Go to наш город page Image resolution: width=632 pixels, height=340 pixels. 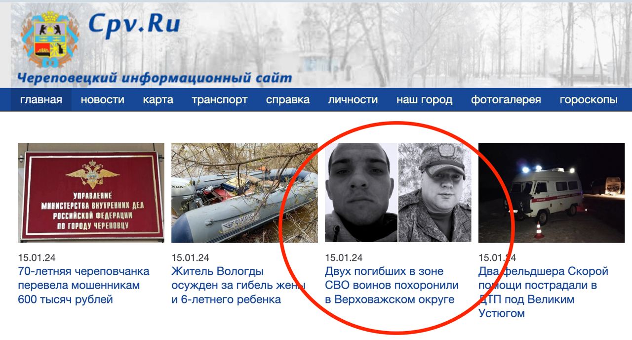424,100
